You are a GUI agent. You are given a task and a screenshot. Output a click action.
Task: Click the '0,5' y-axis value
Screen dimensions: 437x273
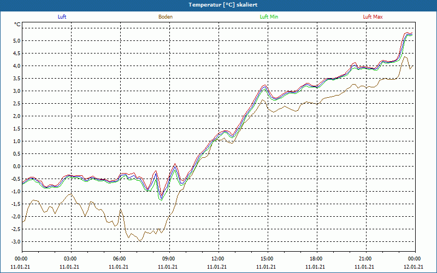click(17, 154)
